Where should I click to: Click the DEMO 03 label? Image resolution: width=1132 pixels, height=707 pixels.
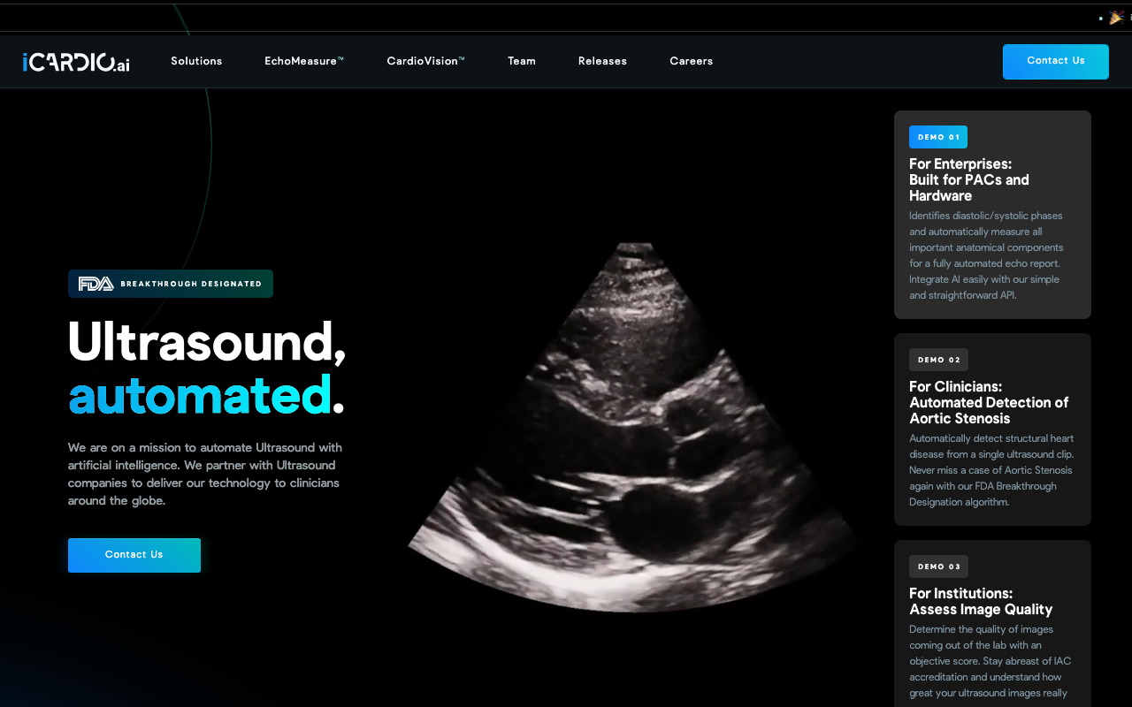(938, 566)
